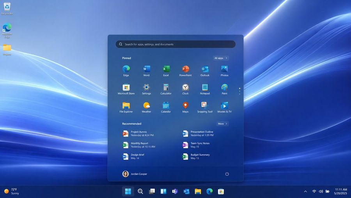Open the volume speaker tray icon
The height and width of the screenshot is (198, 351).
321,191
